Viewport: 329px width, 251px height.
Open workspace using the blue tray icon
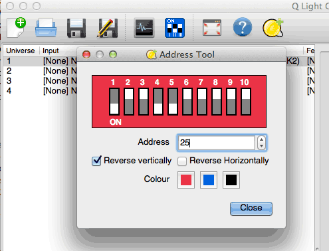tap(46, 28)
